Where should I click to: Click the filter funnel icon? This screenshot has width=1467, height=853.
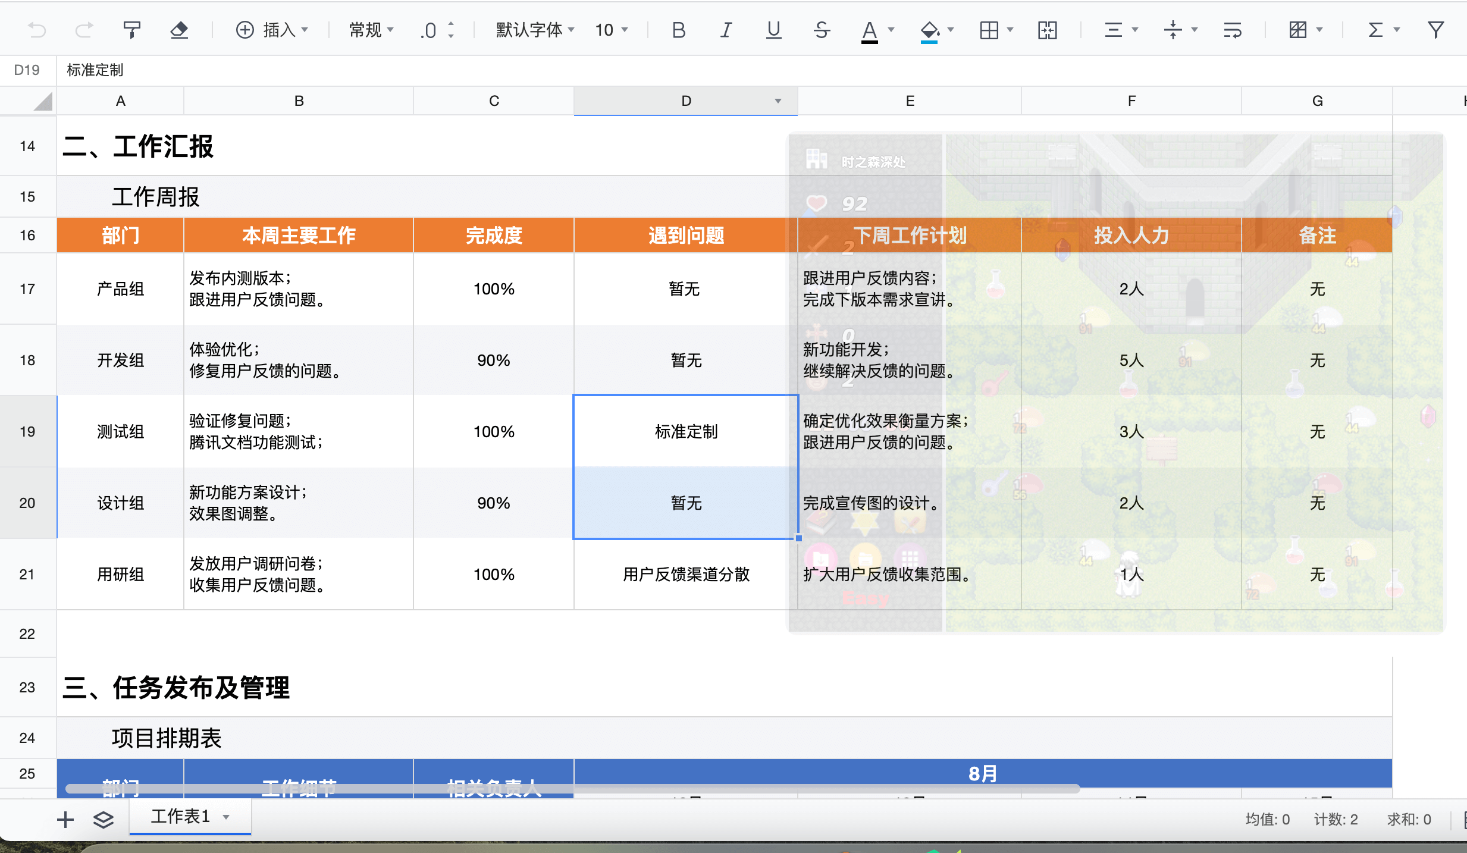pyautogui.click(x=1435, y=30)
